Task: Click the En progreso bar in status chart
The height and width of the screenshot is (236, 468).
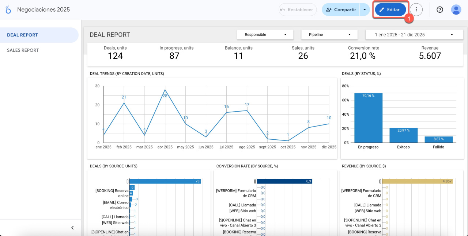Action: click(368, 118)
